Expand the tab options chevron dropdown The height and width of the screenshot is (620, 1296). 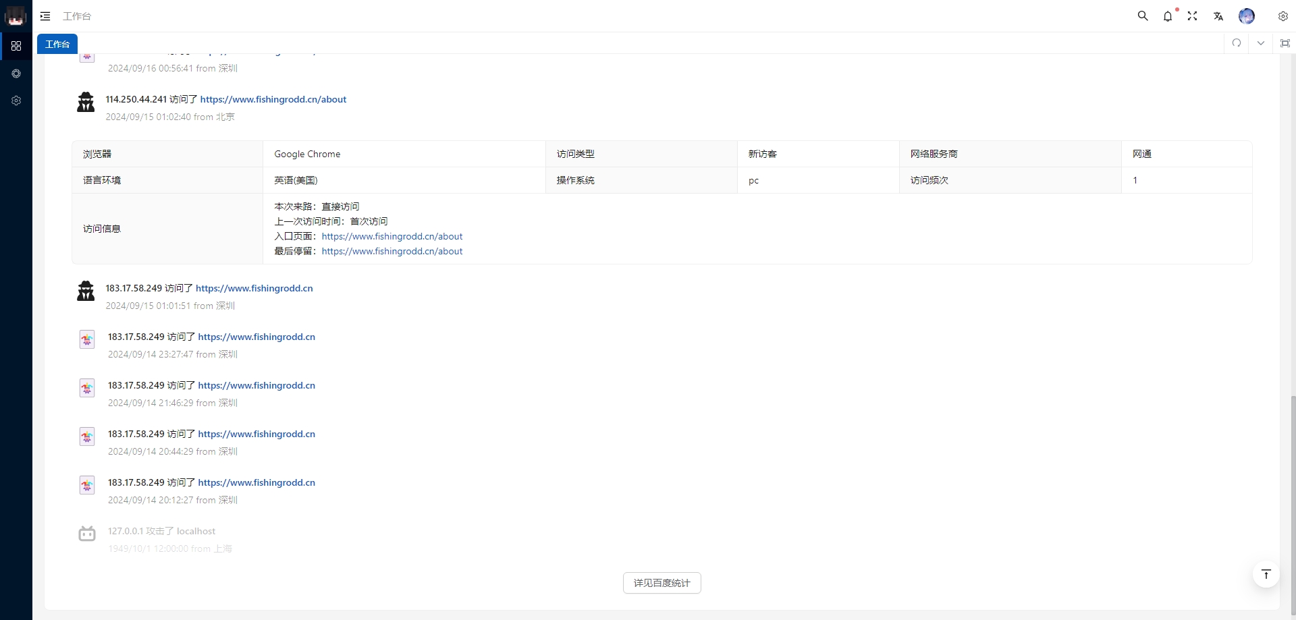[x=1261, y=43]
